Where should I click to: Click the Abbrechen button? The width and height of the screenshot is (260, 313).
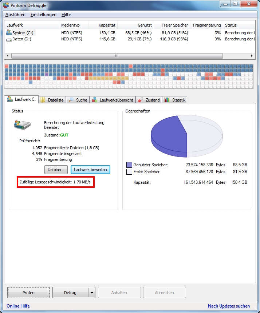coord(164,293)
